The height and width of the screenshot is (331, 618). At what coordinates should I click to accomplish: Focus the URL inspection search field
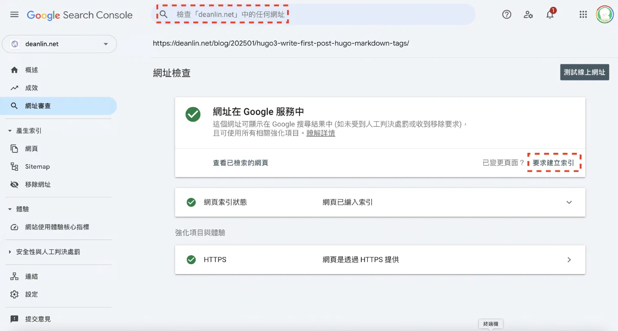[x=313, y=15]
